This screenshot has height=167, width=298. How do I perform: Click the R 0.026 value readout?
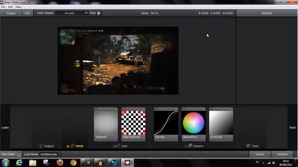[x=203, y=13]
